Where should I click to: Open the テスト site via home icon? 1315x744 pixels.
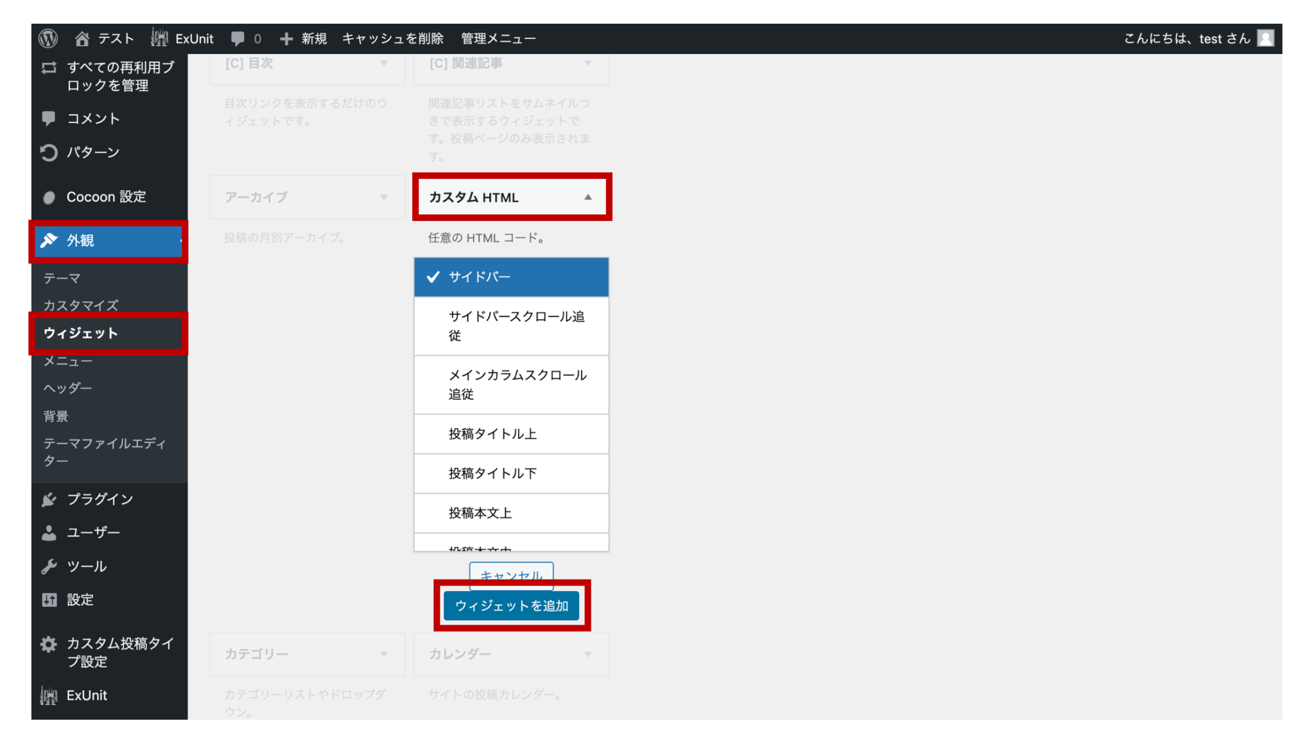tap(82, 39)
